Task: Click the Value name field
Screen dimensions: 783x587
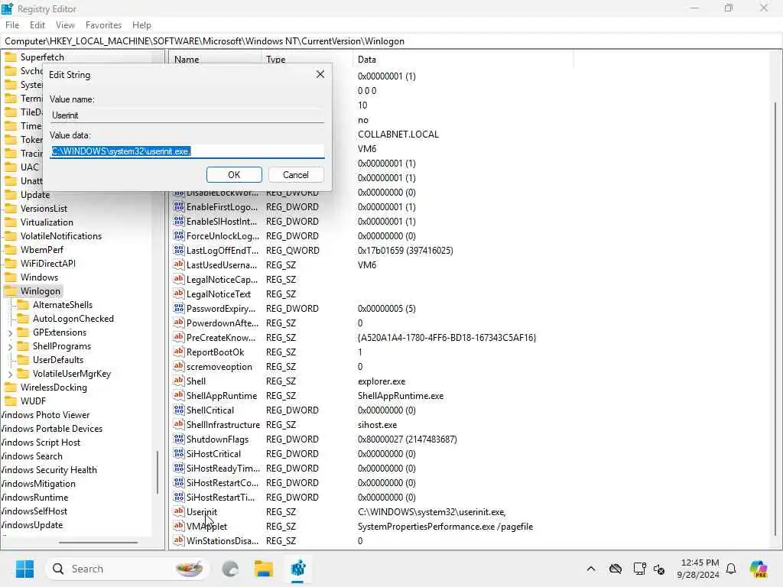Action: 187,115
